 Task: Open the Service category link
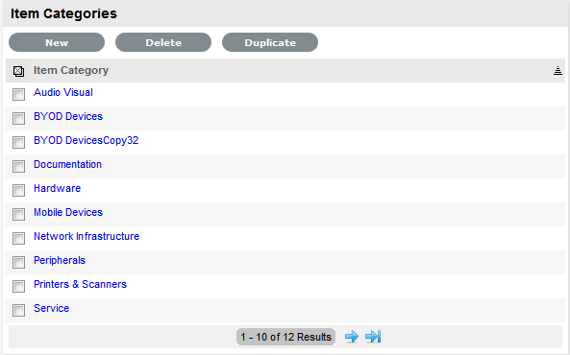[51, 308]
